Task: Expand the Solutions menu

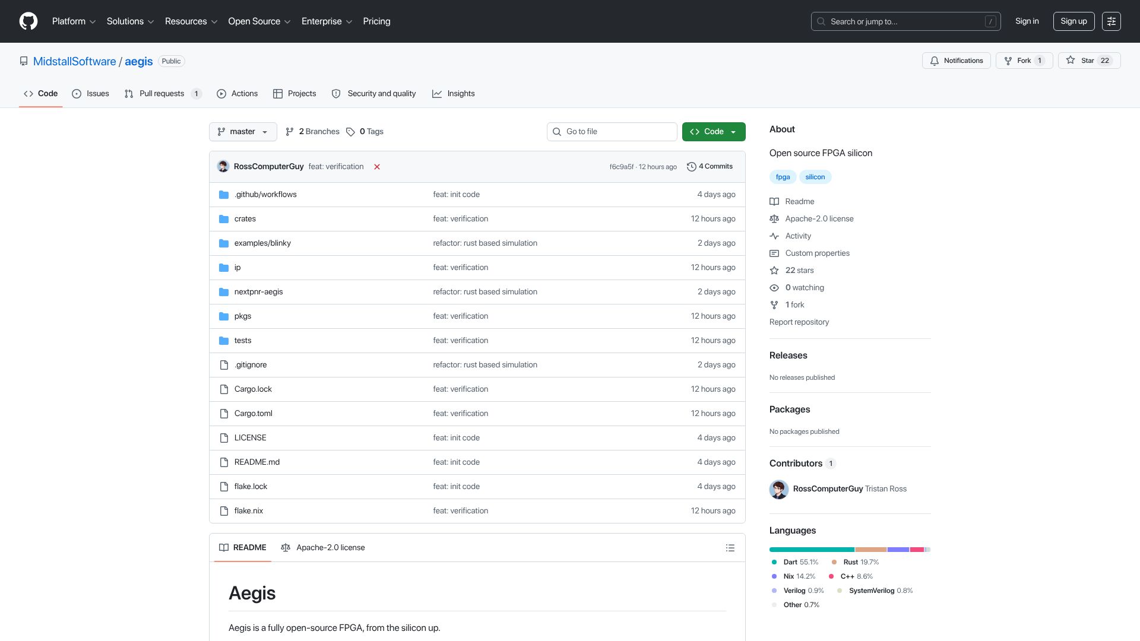Action: coord(130,21)
